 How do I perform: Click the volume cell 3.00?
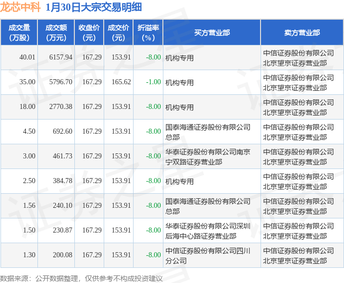point(29,156)
